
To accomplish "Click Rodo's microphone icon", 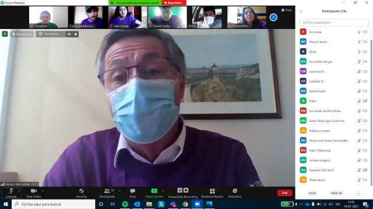I will click(x=359, y=52).
